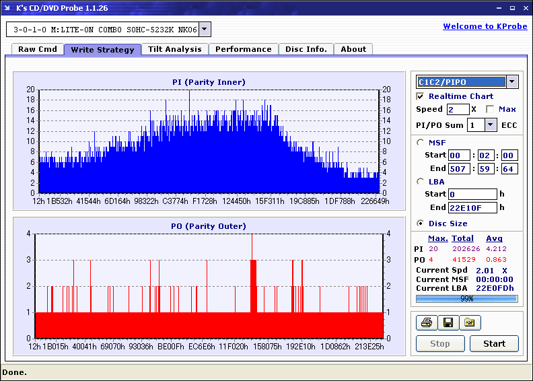Open the Disc Info. tab
The height and width of the screenshot is (381, 533).
306,49
